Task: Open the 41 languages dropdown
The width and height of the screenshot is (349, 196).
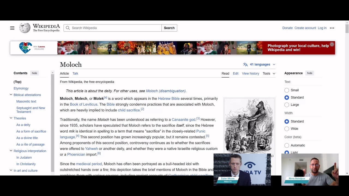Action: (259, 65)
